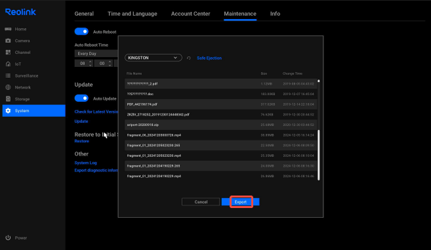This screenshot has width=431, height=250.
Task: Click Export diagnostic information link
Action: (x=96, y=170)
